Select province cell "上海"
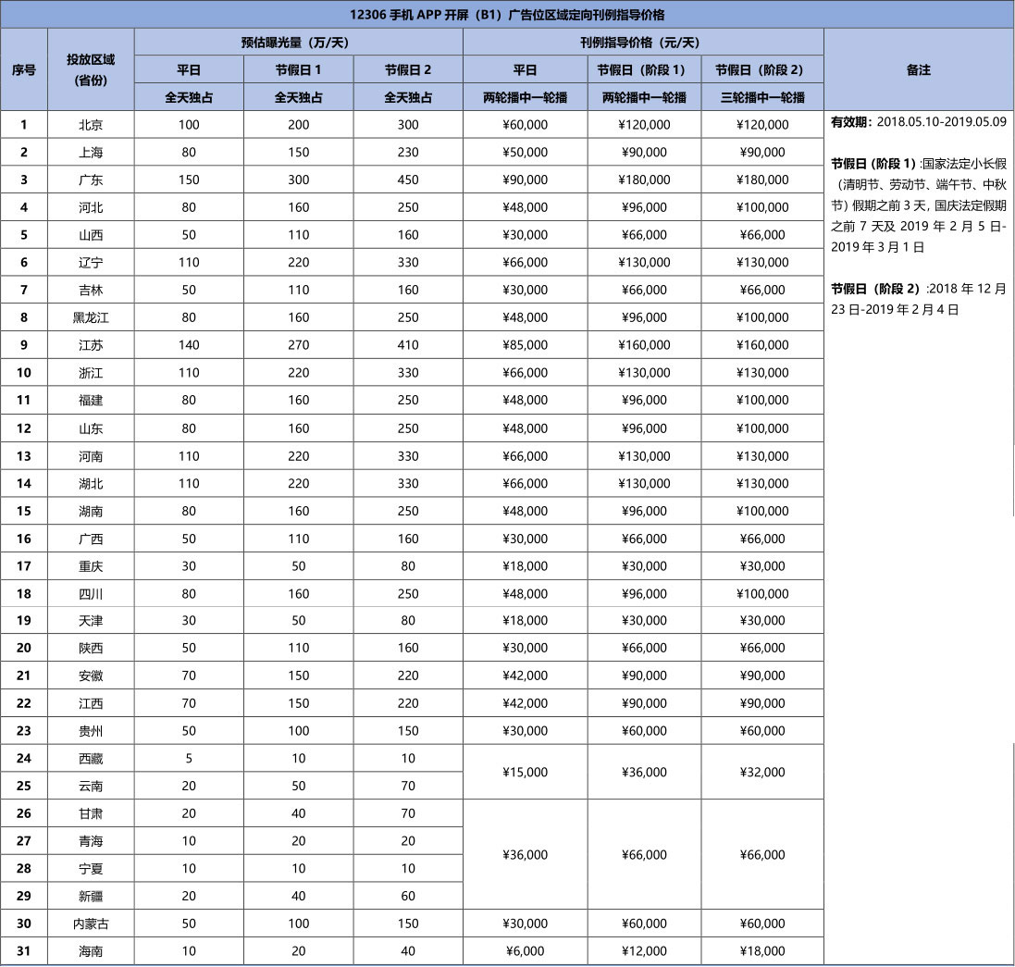The image size is (1015, 967). tap(91, 152)
